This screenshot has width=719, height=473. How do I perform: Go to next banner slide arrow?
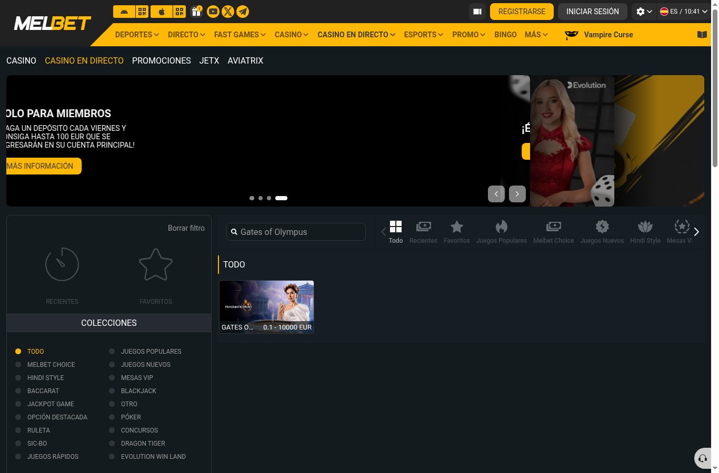517,194
